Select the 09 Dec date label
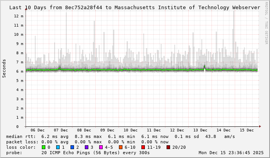The width and height of the screenshot is (270, 158). pyautogui.click(x=107, y=130)
